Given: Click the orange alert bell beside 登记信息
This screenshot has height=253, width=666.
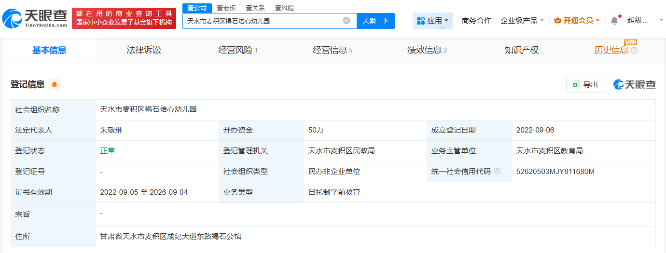Looking at the screenshot, I should (55, 84).
